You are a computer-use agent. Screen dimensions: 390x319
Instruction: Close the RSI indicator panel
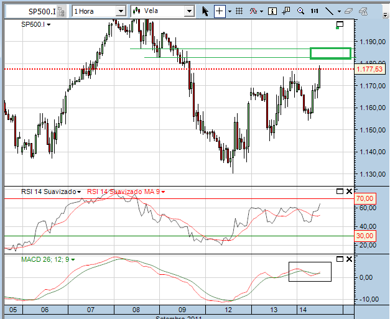coord(349,191)
